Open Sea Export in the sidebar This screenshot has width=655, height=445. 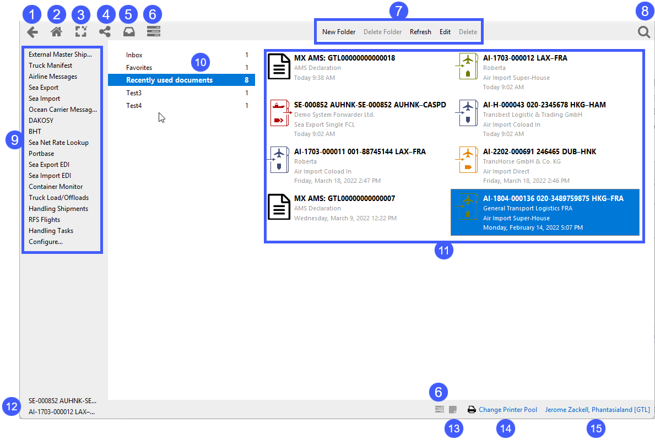(x=44, y=88)
